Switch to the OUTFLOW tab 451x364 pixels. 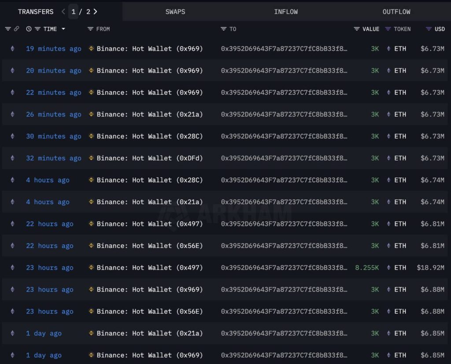(x=396, y=11)
